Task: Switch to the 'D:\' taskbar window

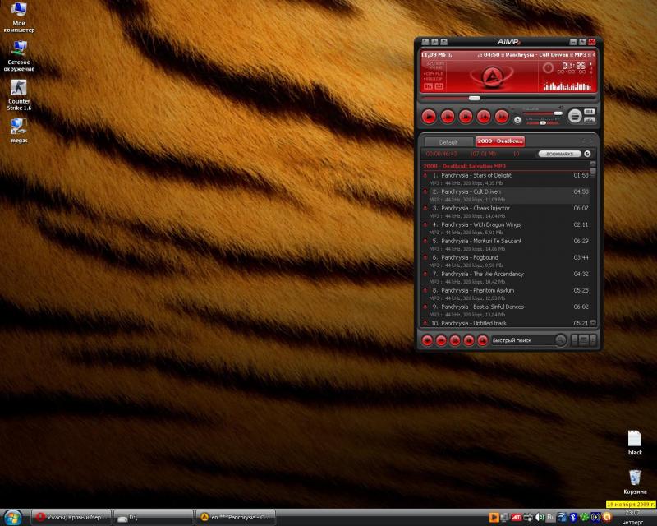Action: point(153,518)
